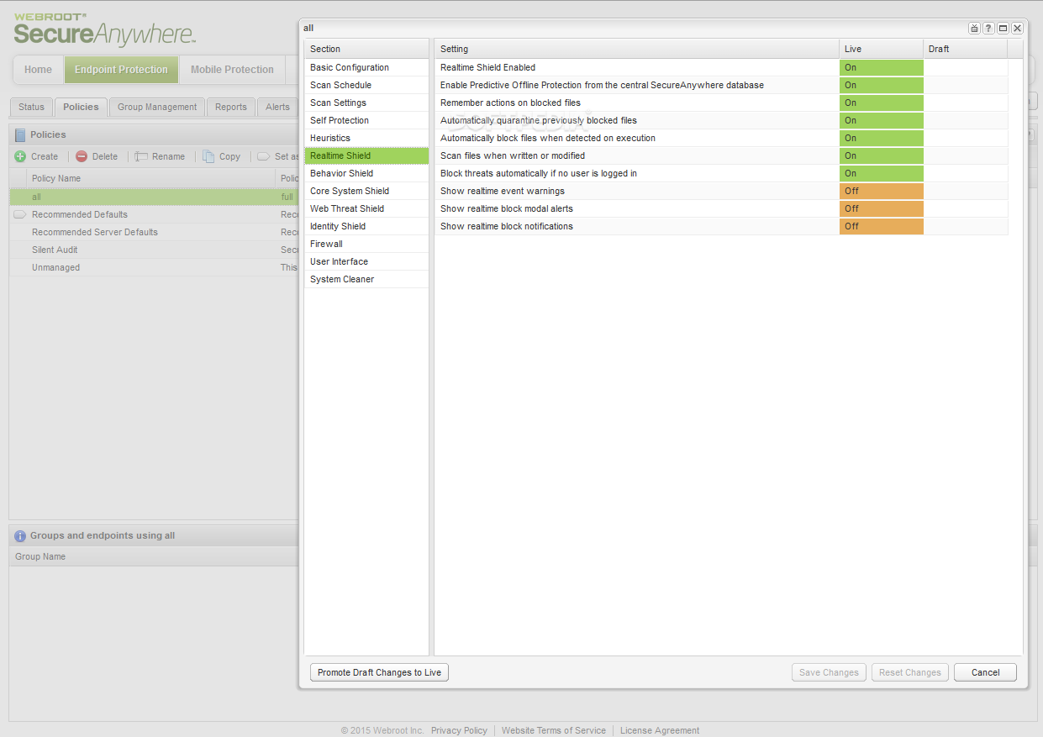
Task: Click the Cancel button in the dialog
Action: point(985,672)
